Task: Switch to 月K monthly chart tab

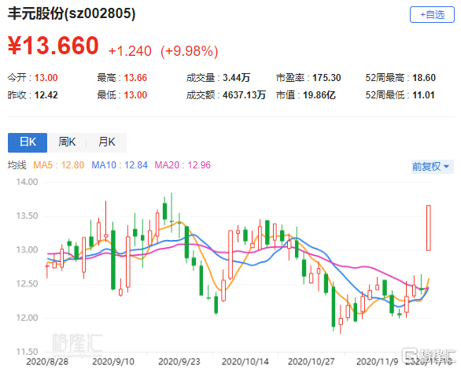Action: click(106, 142)
